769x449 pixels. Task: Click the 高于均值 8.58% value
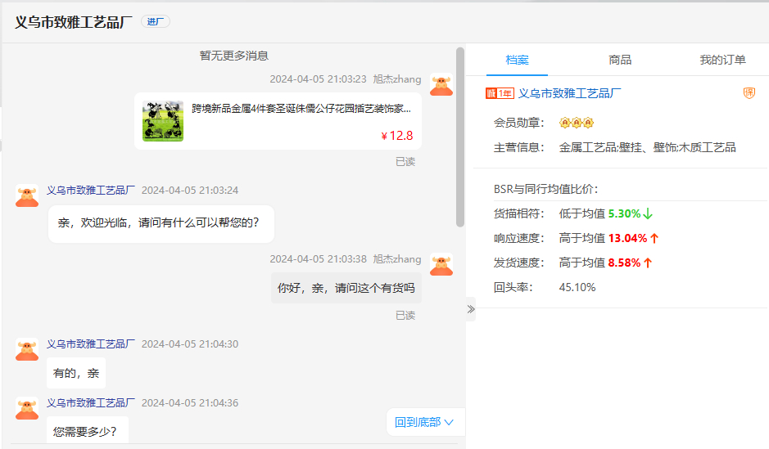click(x=599, y=263)
